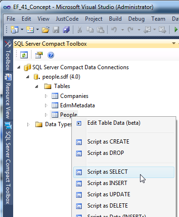Screen dimensions: 179x217
Task: Select SQL Server Compact Data Connections root
Action: tap(80, 67)
